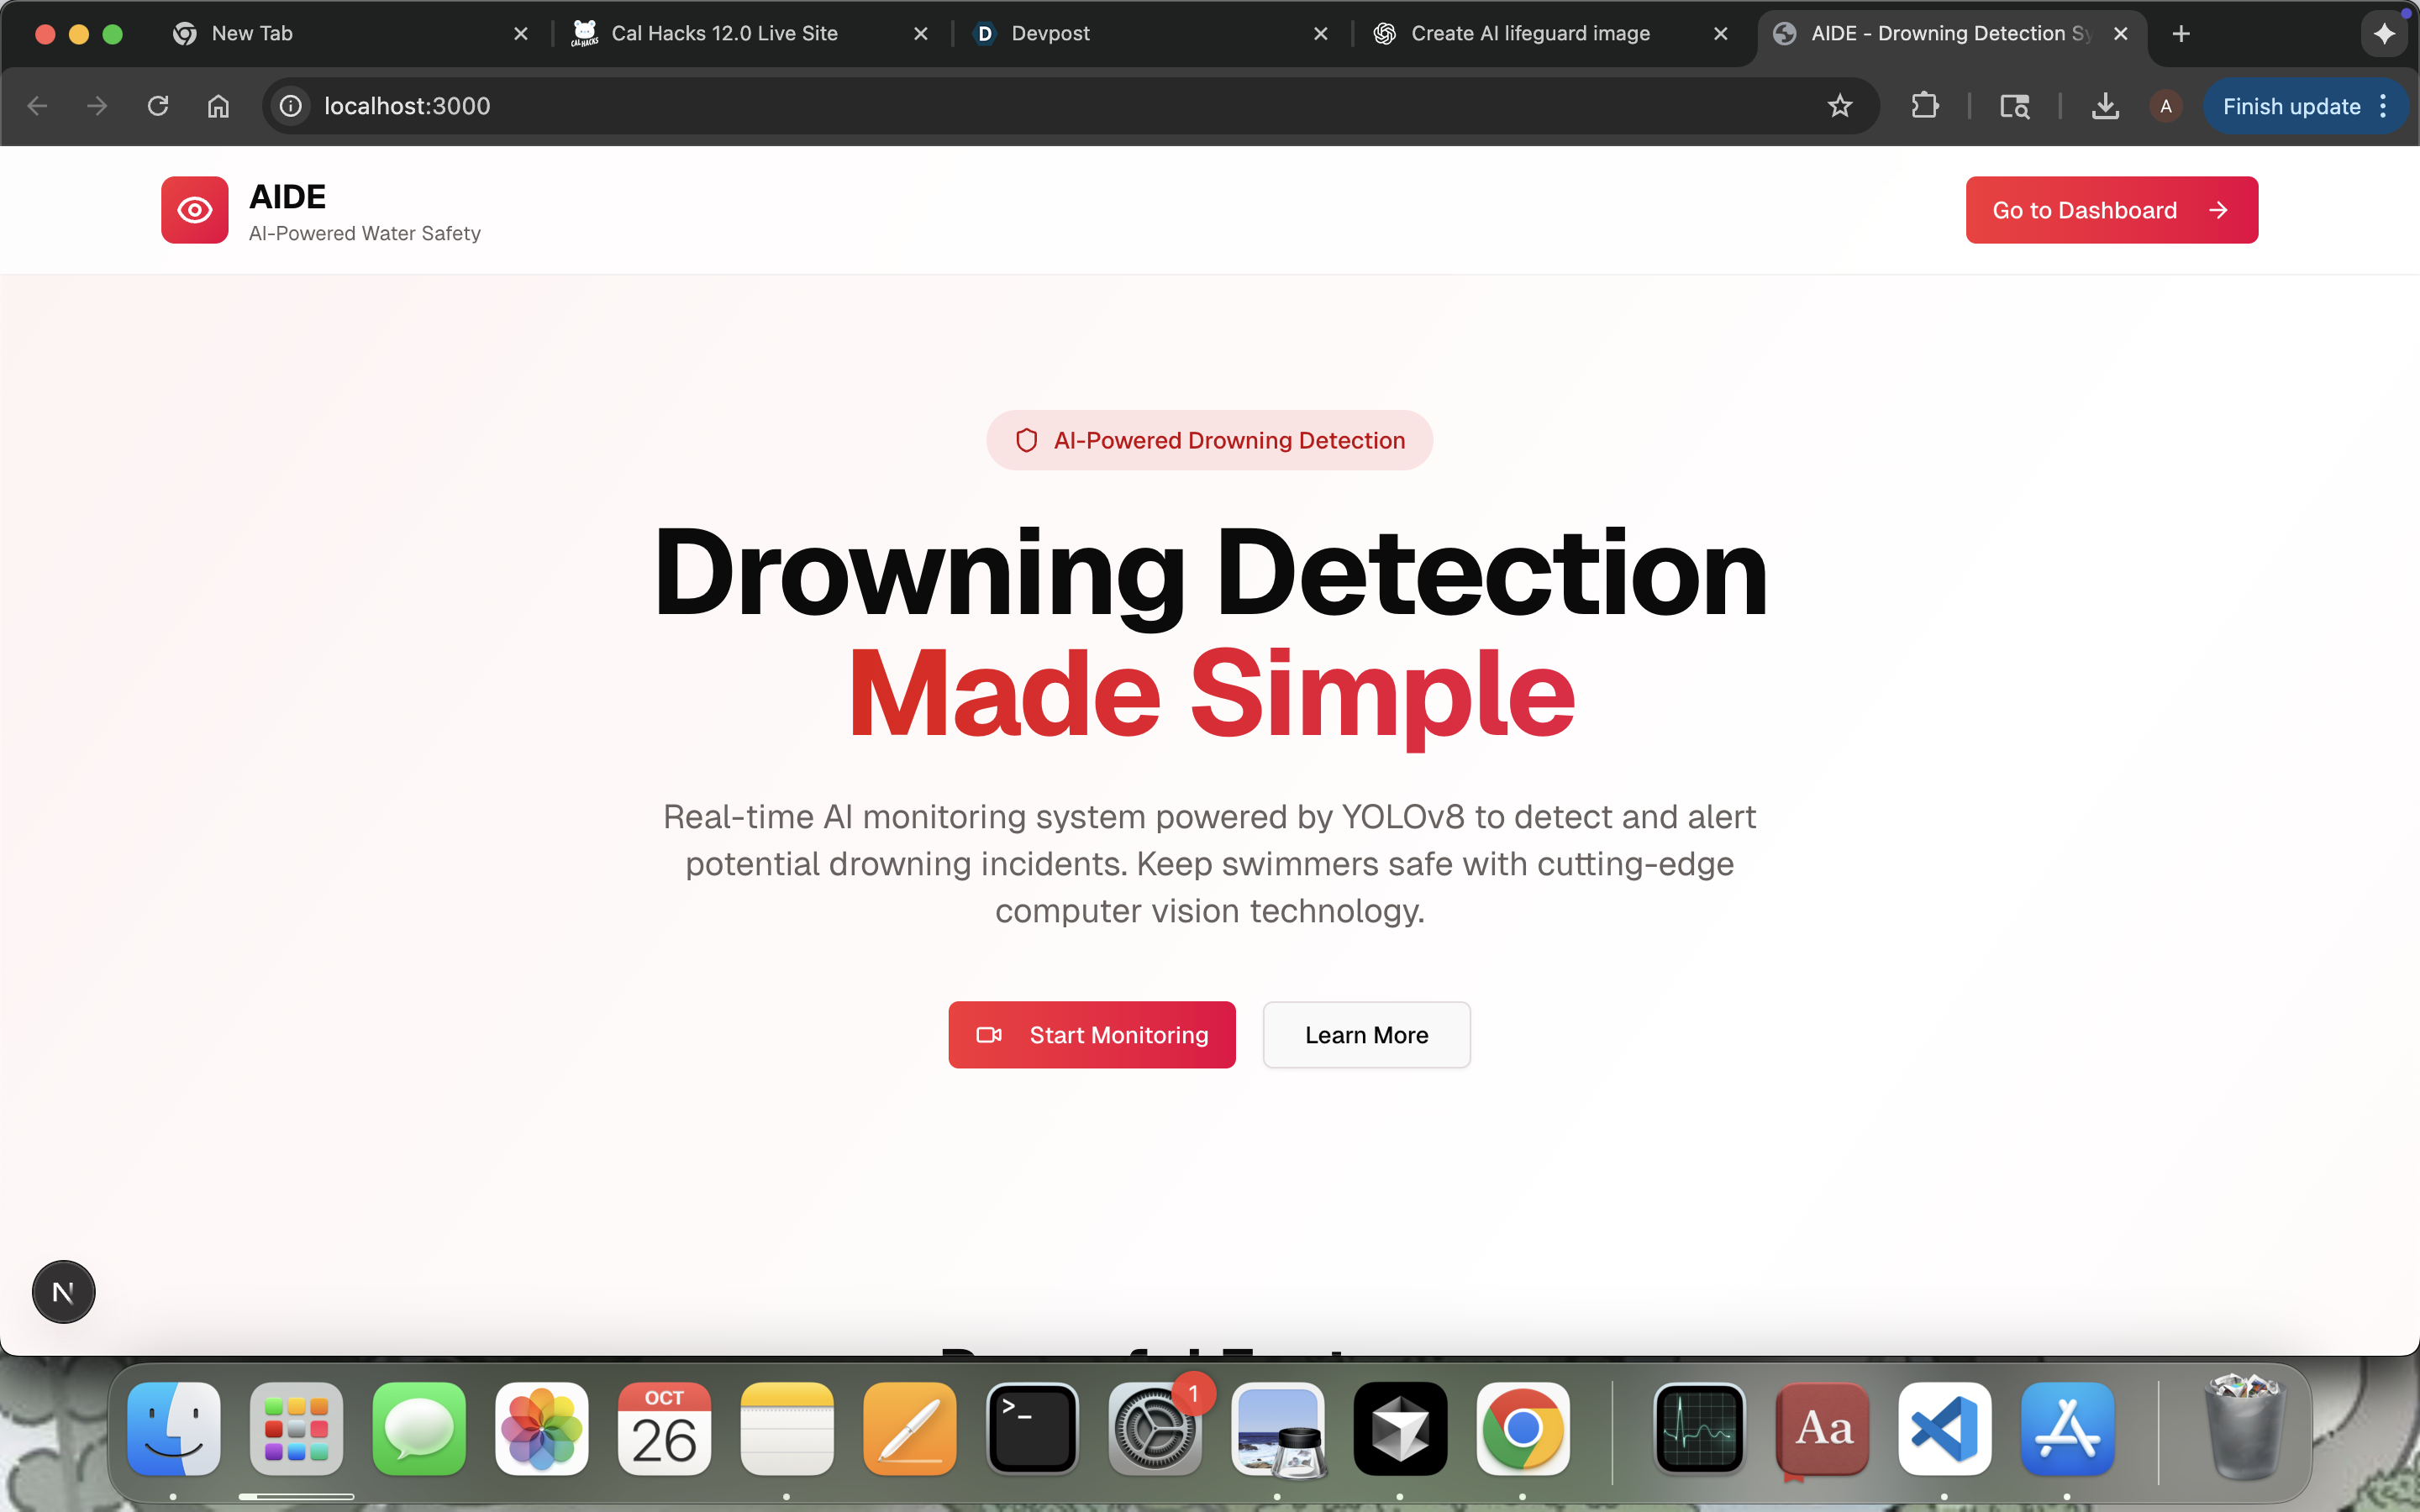
Task: Click Go to Dashboard button
Action: tap(2111, 210)
